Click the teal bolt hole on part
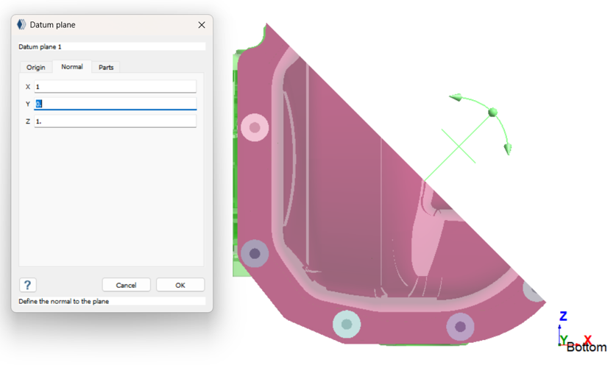The width and height of the screenshot is (616, 365). (x=346, y=323)
